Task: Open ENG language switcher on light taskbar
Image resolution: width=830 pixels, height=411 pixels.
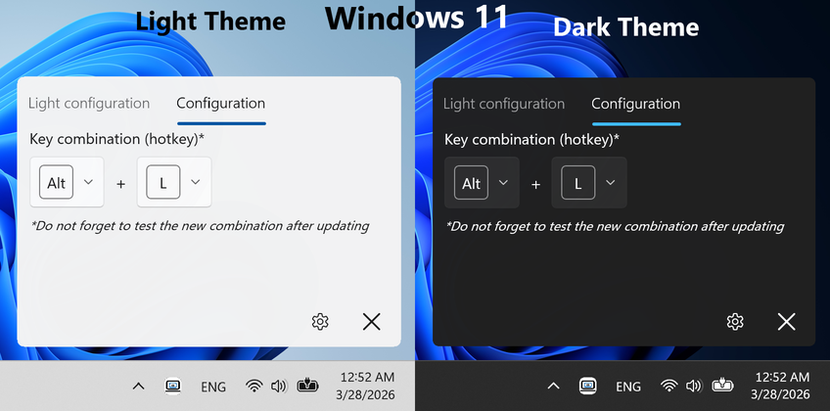Action: pos(213,387)
